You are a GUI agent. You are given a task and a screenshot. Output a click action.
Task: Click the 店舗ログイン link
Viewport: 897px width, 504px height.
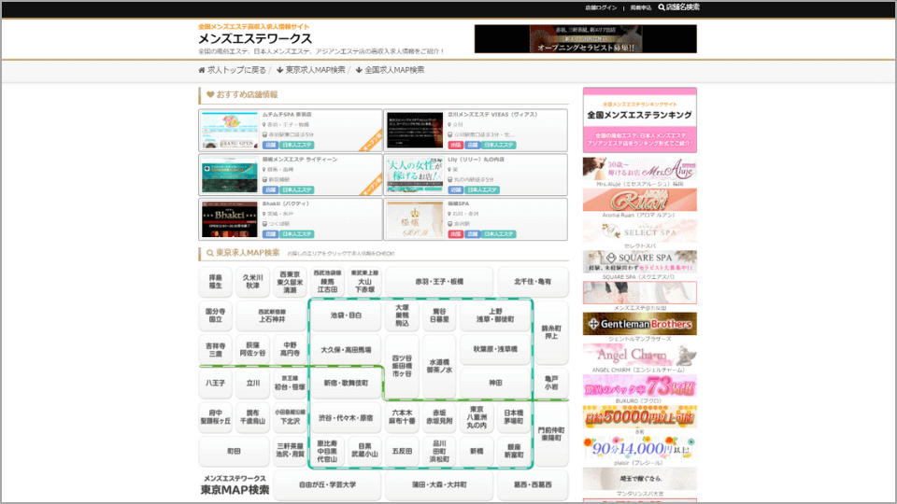point(601,7)
